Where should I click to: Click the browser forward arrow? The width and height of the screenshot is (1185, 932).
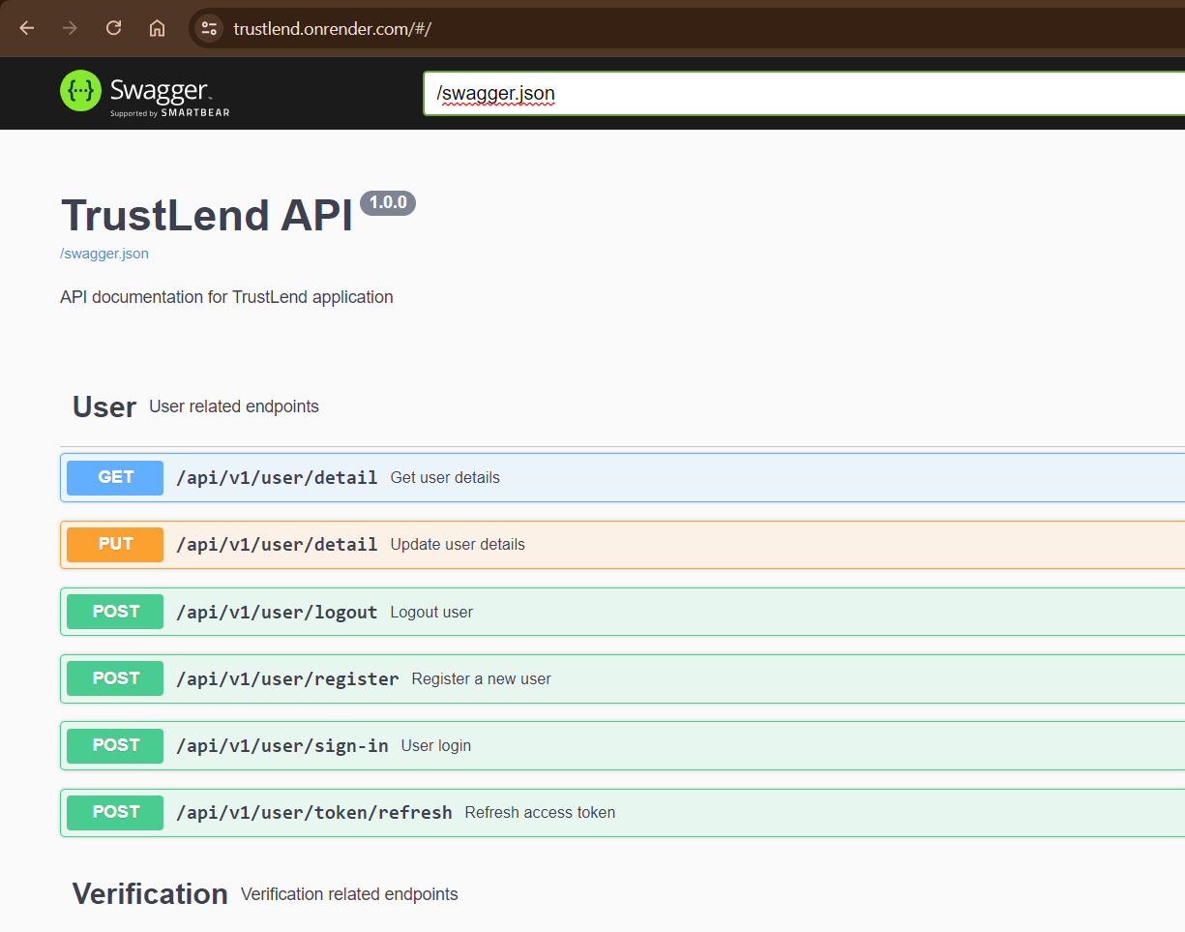tap(70, 28)
